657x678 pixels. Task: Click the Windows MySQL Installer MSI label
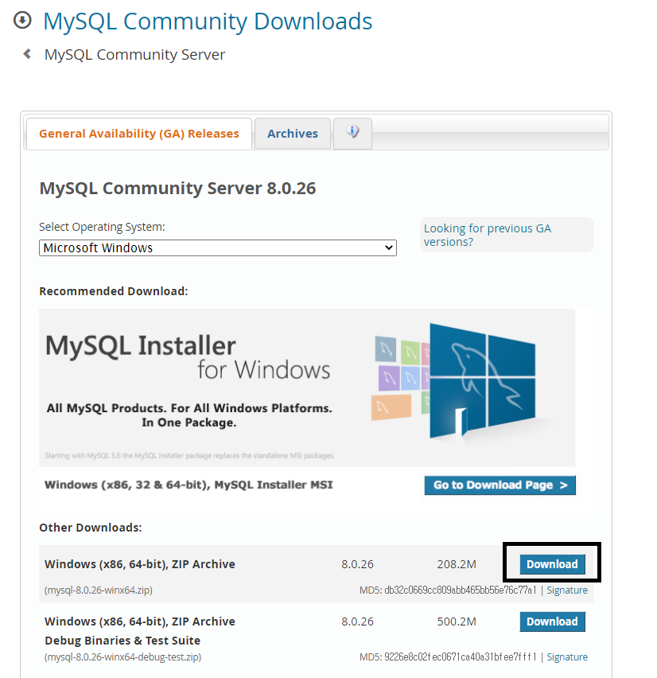pyautogui.click(x=189, y=485)
